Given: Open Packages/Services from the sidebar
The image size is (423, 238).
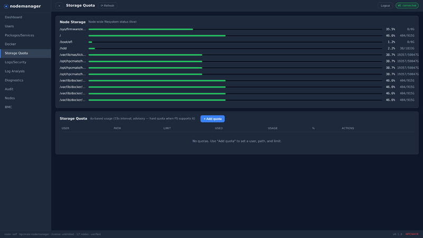Looking at the screenshot, I should pos(25,35).
